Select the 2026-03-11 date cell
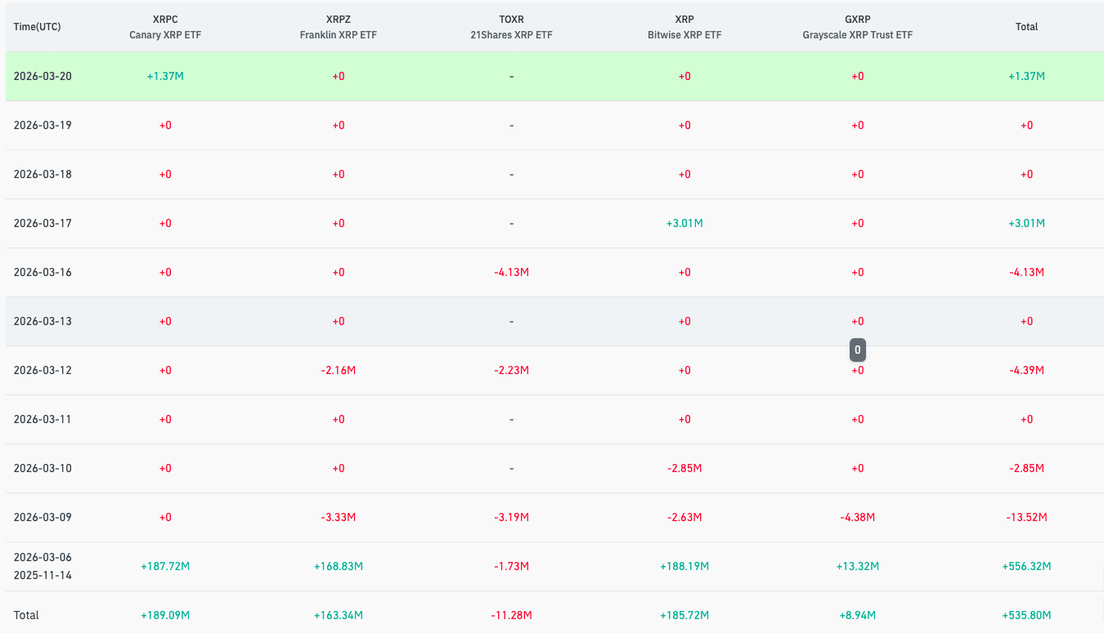The image size is (1104, 633). (x=43, y=419)
